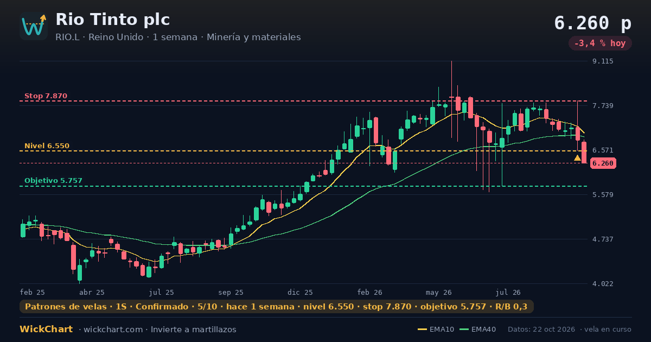Click the 7.739 axis value
Viewport: 651px width, 342px height.
click(603, 106)
